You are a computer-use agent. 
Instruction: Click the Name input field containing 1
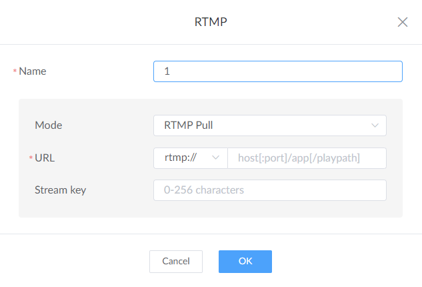[x=277, y=71]
